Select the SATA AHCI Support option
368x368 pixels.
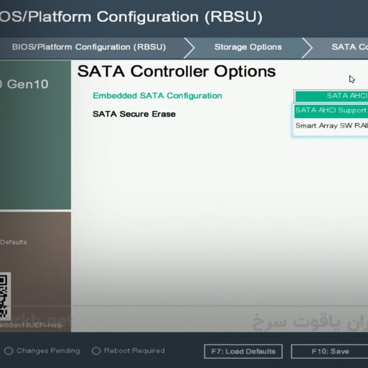(331, 110)
